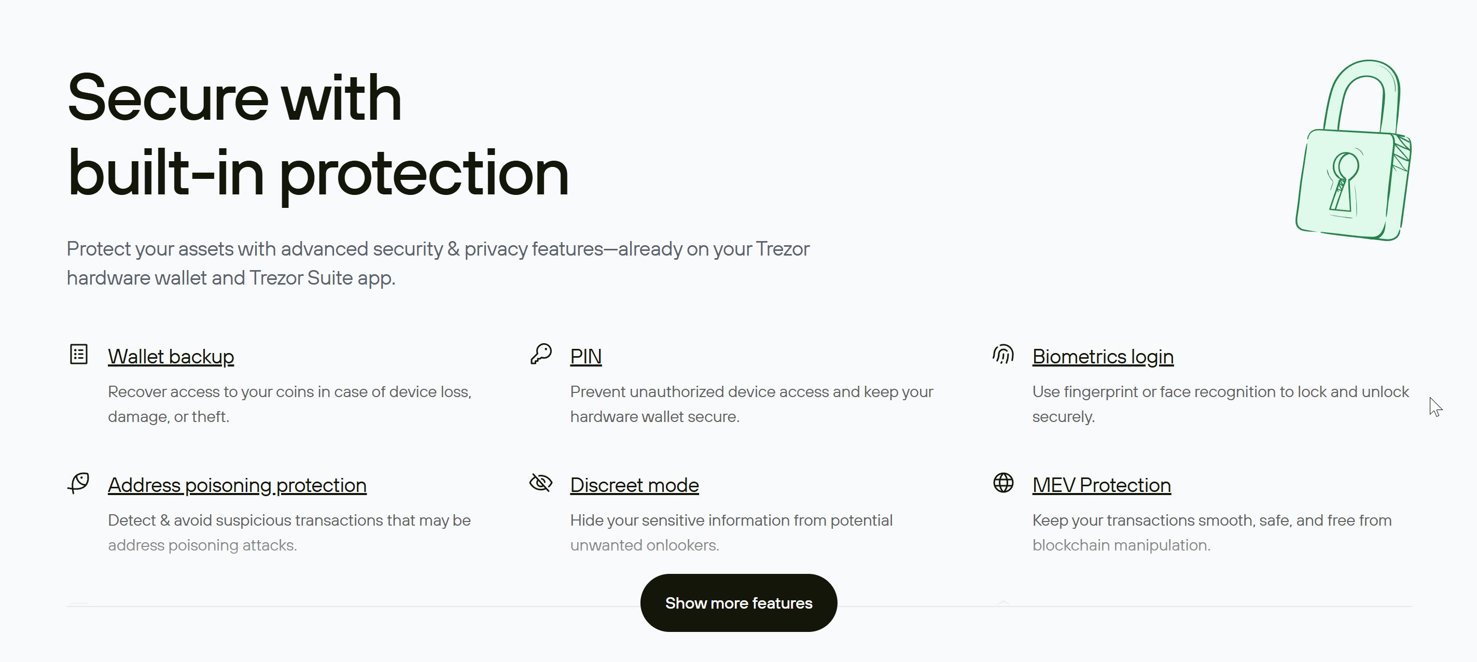Open the Biometrics login link
1477x662 pixels.
click(x=1103, y=357)
